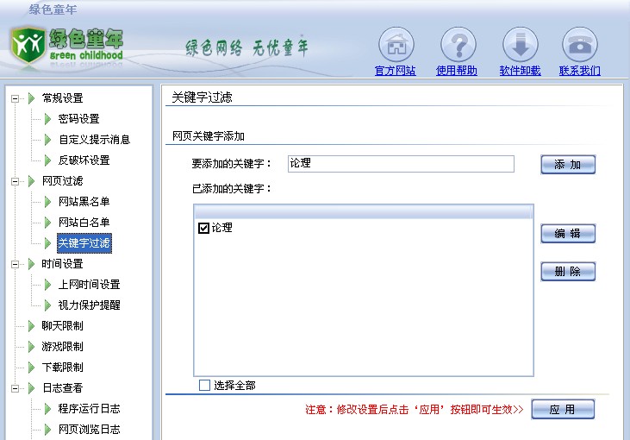
Task: Select the 日志查看 tree label
Action: pos(62,387)
